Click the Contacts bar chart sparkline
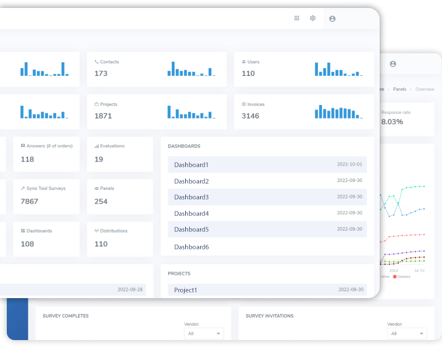The width and height of the screenshot is (442, 348). point(192,69)
